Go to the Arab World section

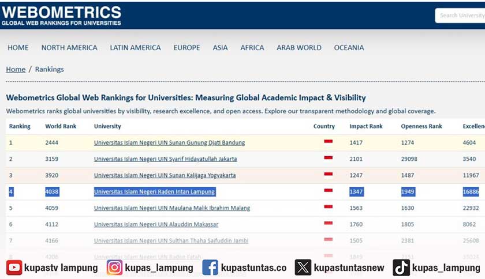click(299, 48)
